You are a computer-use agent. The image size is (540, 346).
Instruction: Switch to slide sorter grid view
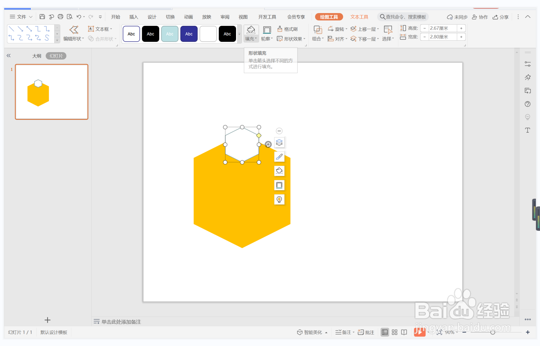click(x=395, y=332)
